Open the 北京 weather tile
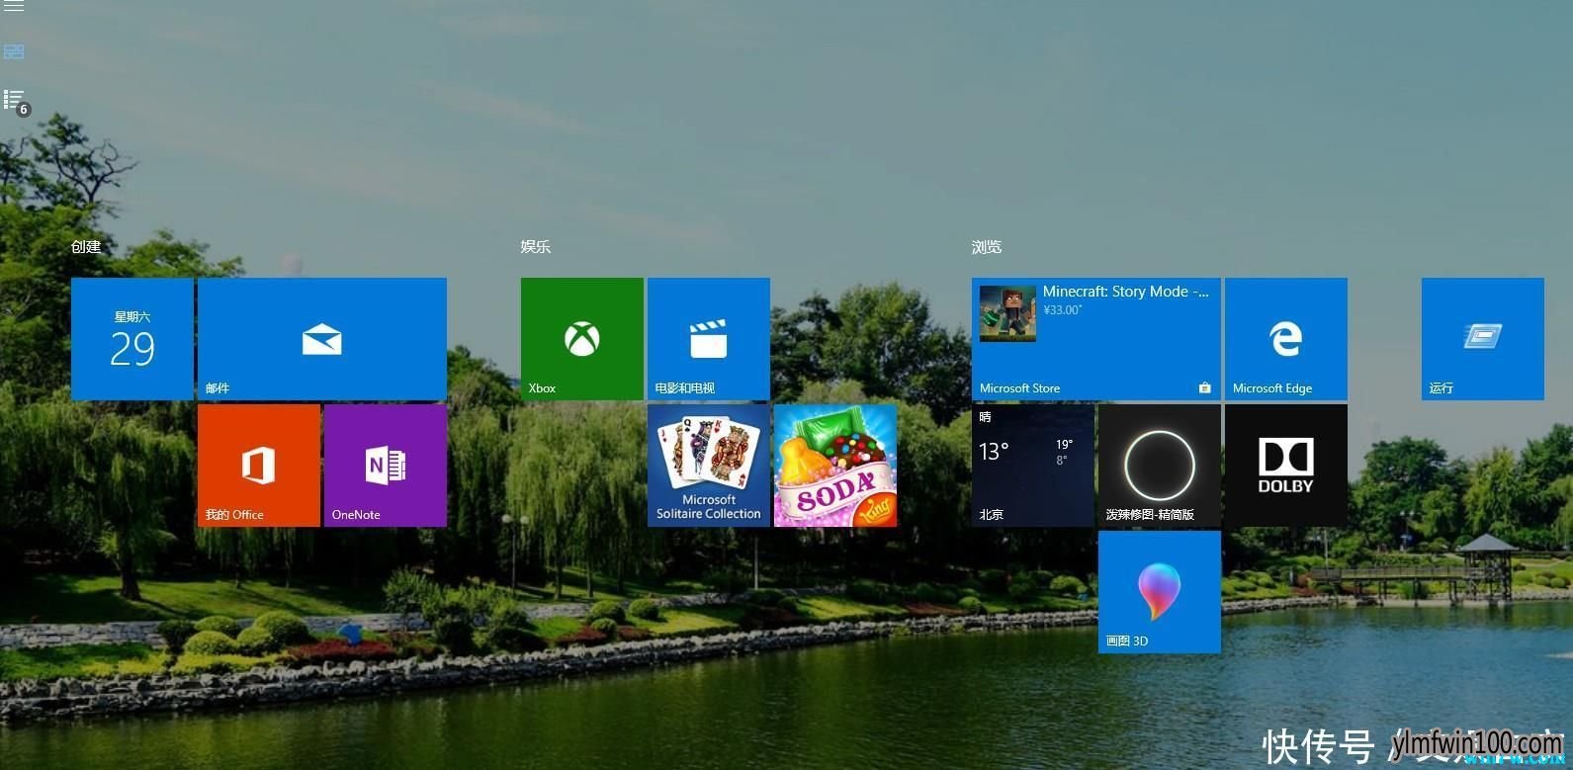 [1033, 466]
